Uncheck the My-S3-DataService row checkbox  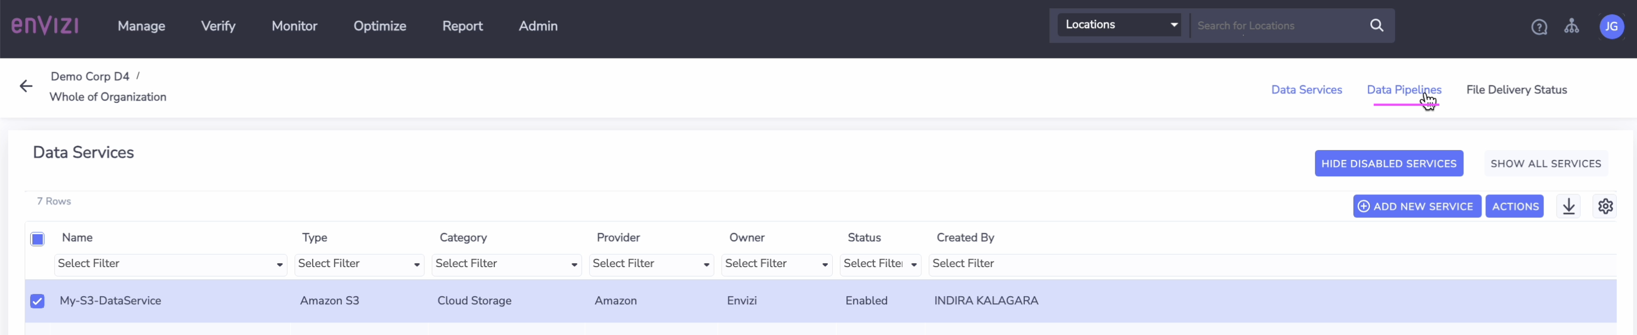[x=37, y=301]
